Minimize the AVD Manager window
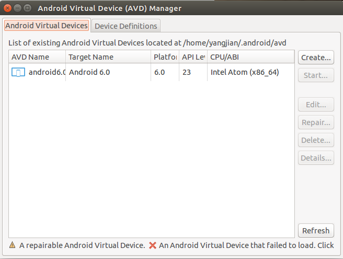Image resolution: width=343 pixels, height=259 pixels. pyautogui.click(x=17, y=8)
